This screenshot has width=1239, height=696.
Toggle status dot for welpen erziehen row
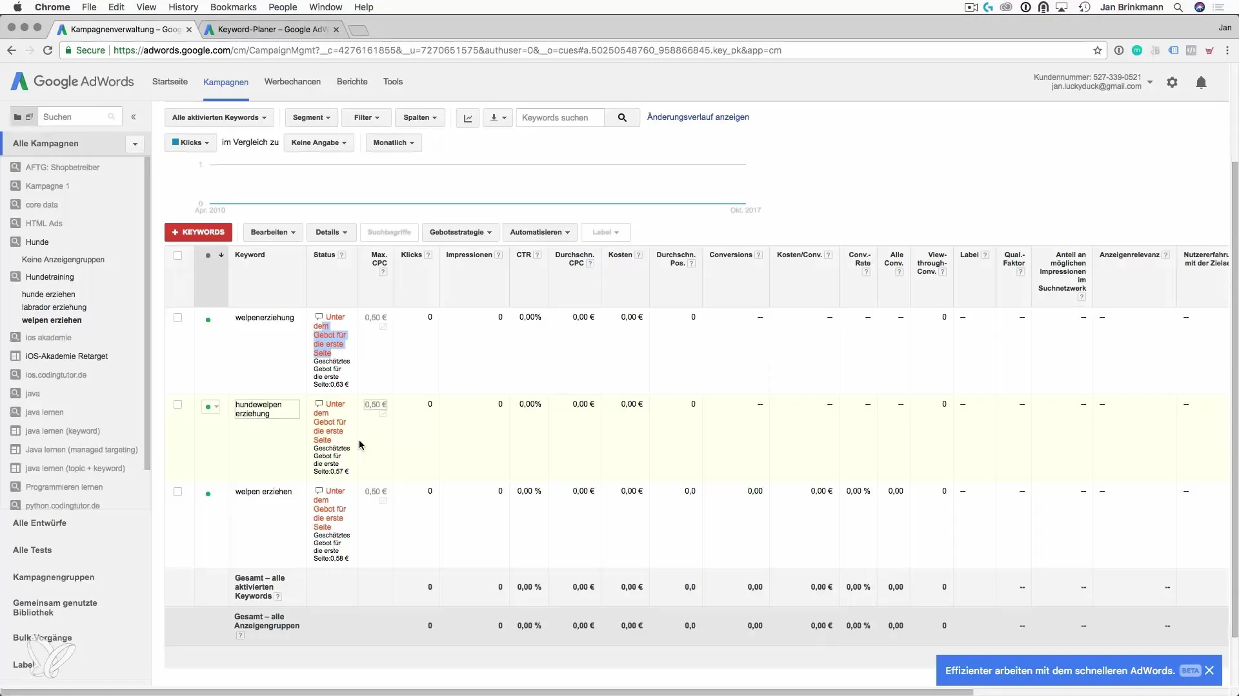pos(208,494)
